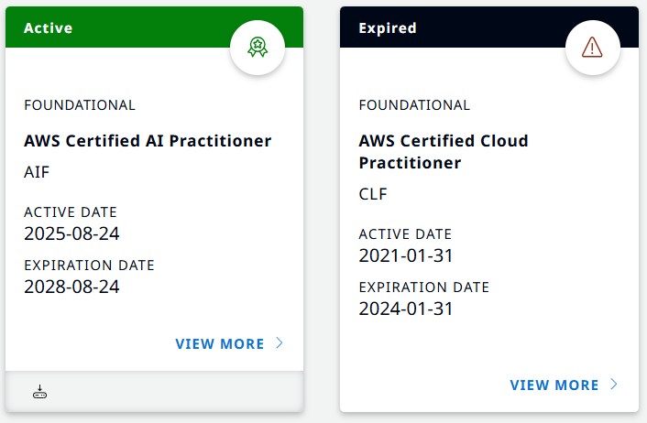Click expiration date 2024-01-31
The height and width of the screenshot is (423, 647).
click(x=406, y=309)
